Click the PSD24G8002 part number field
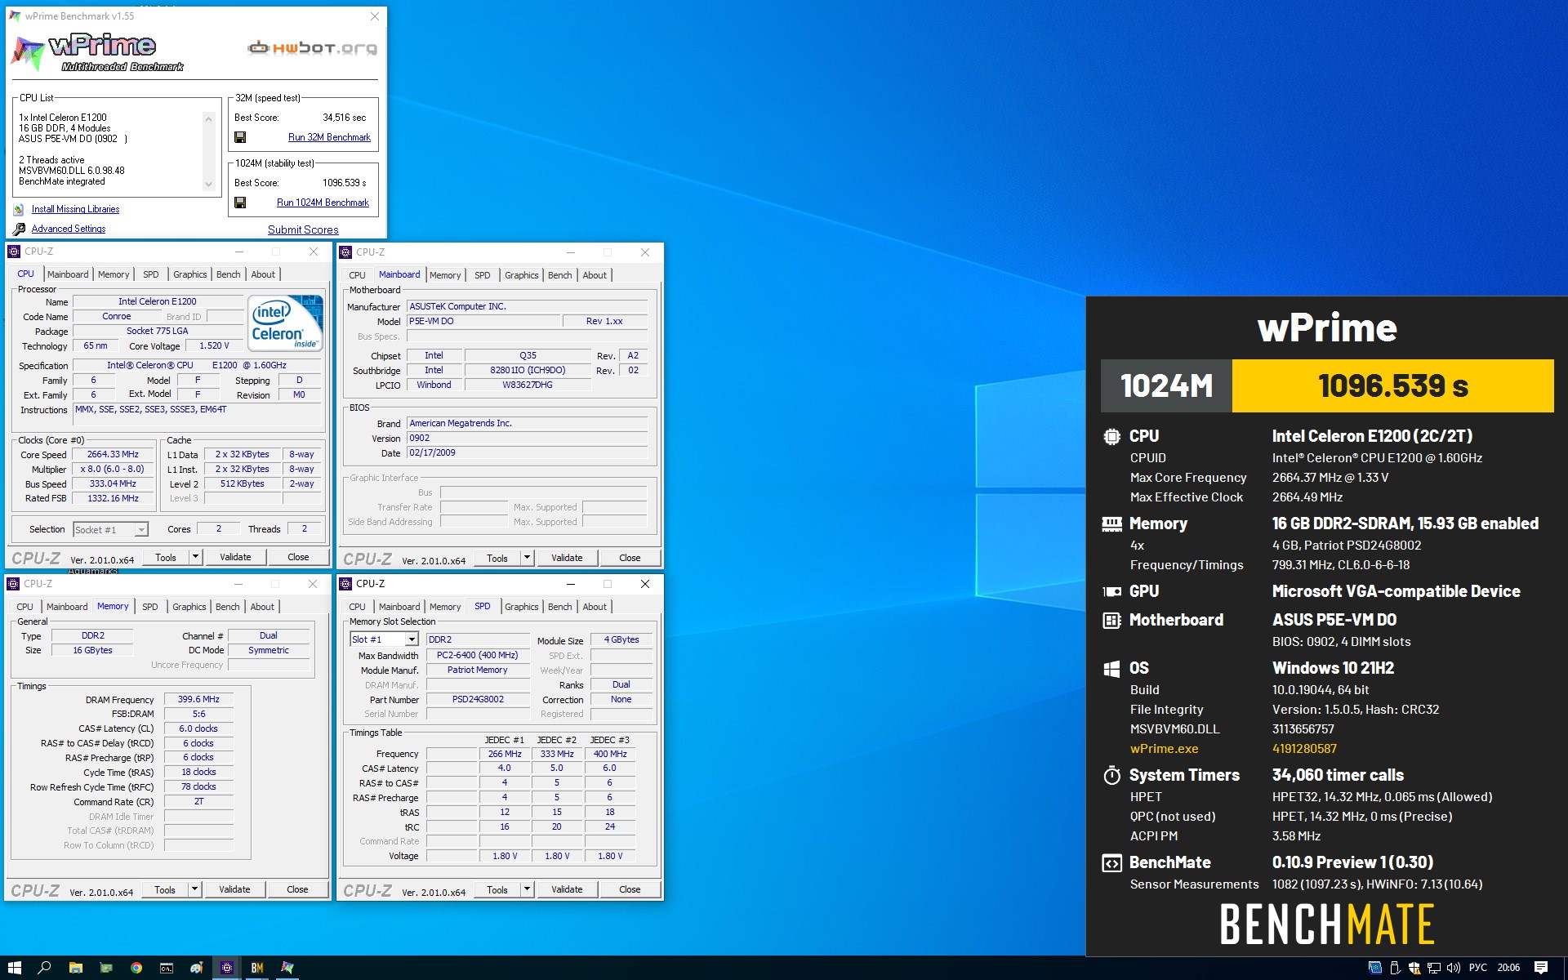 478,699
